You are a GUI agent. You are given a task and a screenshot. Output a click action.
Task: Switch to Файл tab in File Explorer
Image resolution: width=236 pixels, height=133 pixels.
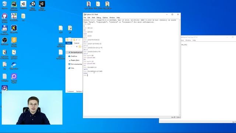69,43
